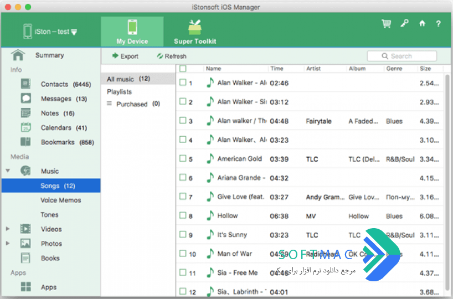This screenshot has width=453, height=299.
Task: Click the Refresh button
Action: (172, 56)
